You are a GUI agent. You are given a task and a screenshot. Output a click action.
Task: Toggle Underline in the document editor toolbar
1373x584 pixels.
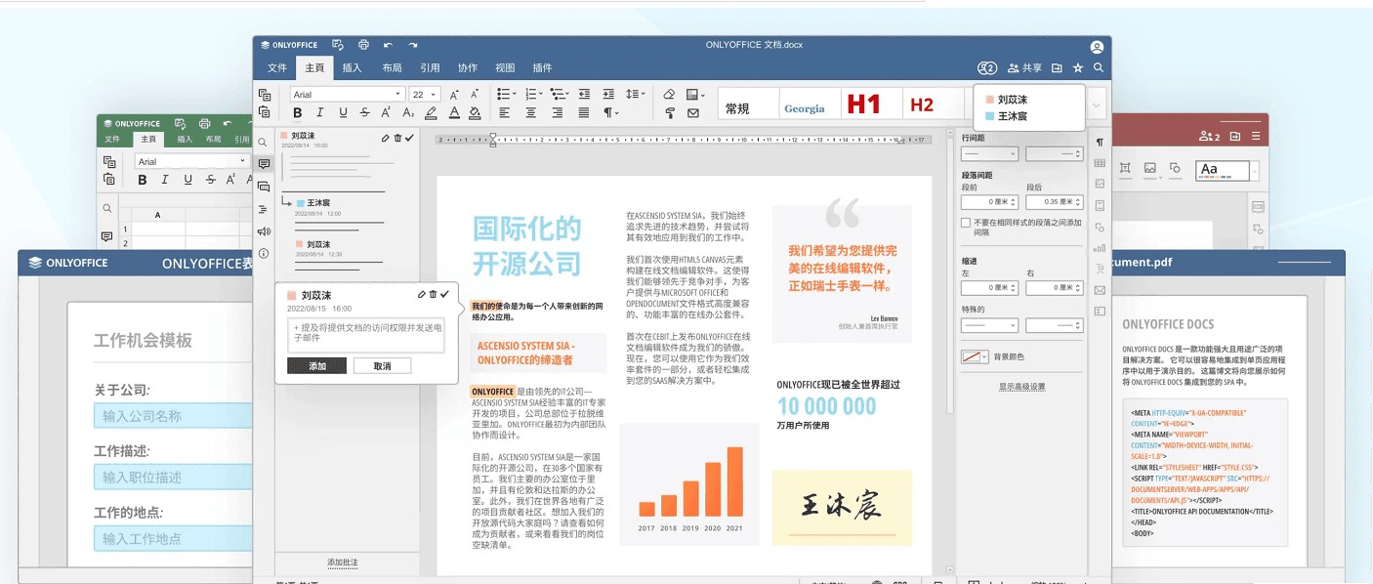tap(343, 112)
